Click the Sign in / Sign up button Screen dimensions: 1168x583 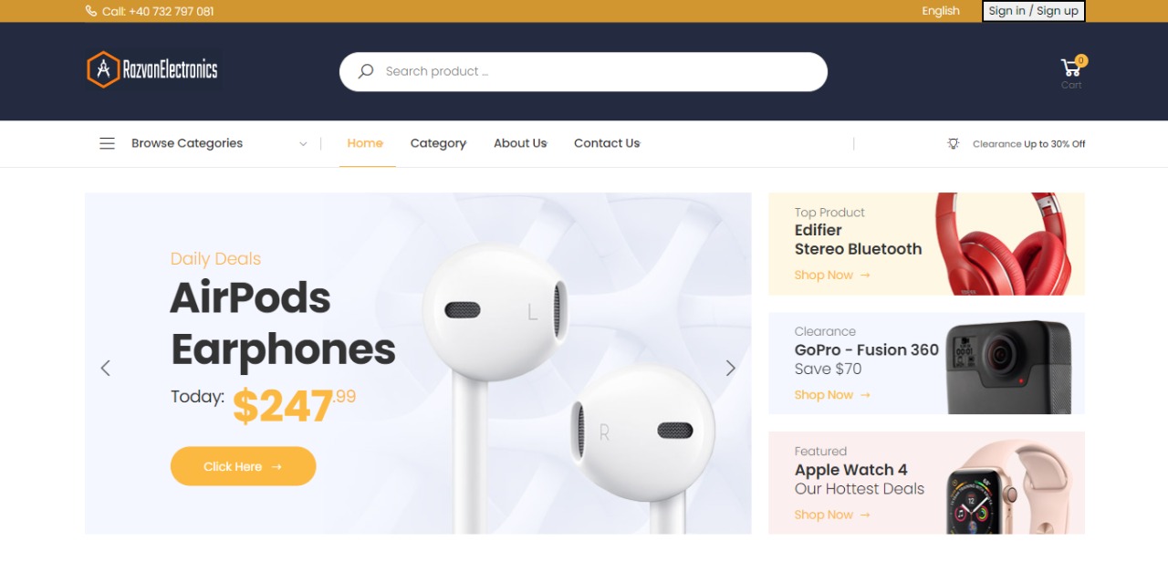click(x=1034, y=11)
